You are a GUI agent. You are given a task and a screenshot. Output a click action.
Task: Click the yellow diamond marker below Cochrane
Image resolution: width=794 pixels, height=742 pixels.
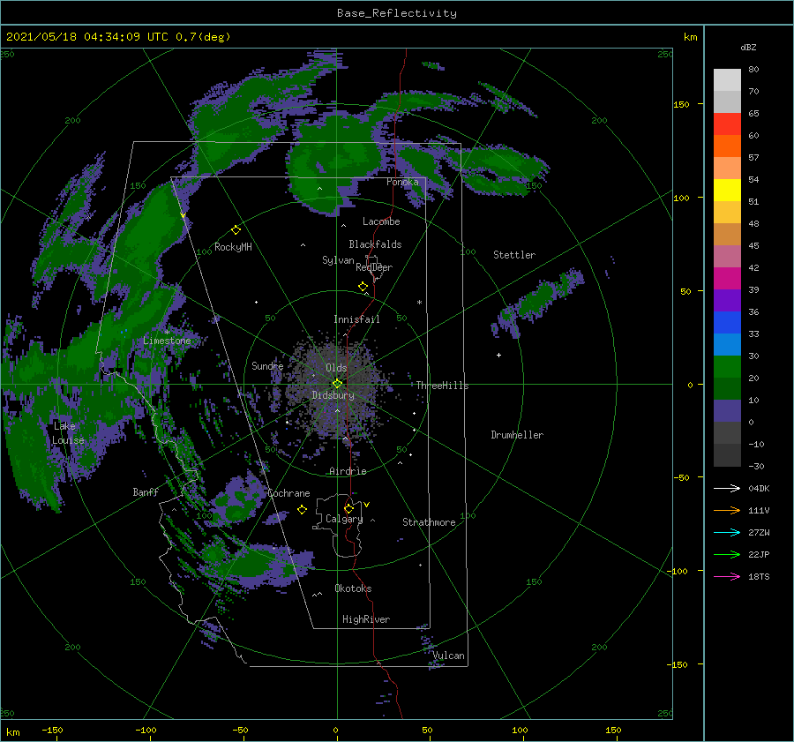[x=302, y=510]
